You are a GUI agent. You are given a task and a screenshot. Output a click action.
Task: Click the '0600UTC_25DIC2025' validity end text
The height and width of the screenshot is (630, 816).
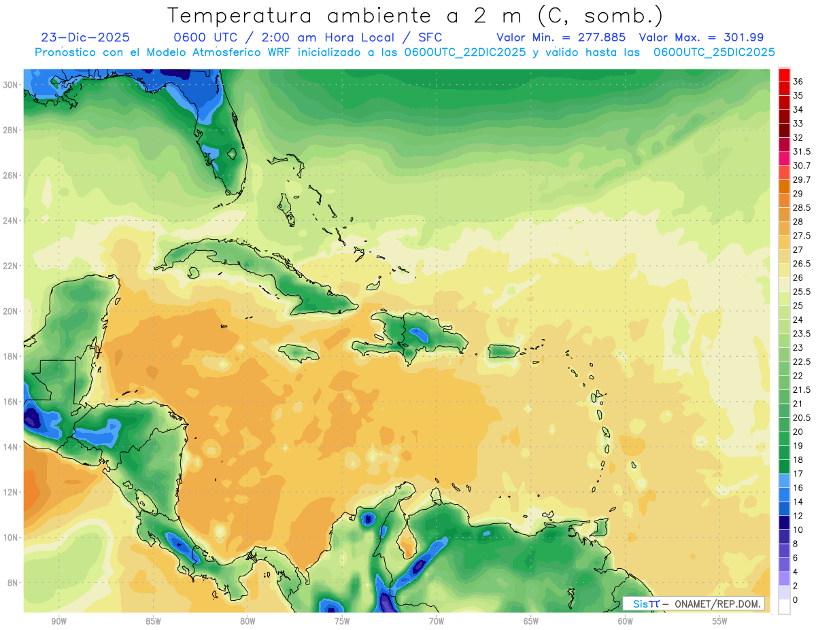(714, 52)
